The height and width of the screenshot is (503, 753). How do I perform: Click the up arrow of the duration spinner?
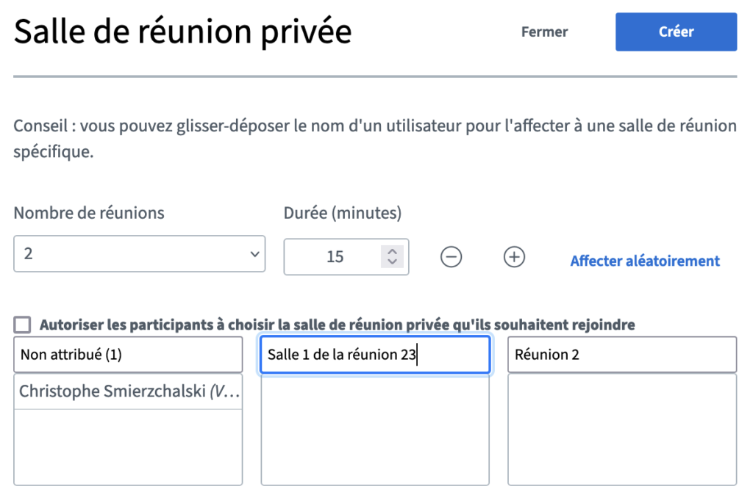pyautogui.click(x=393, y=251)
